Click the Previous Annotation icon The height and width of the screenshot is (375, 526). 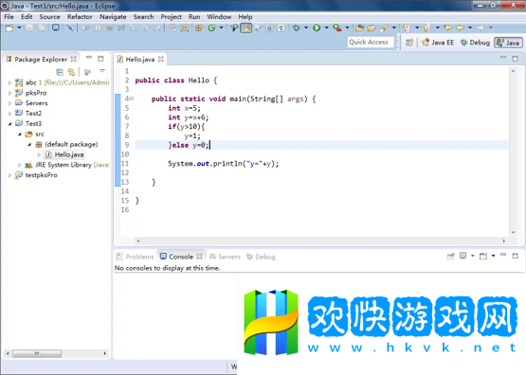(427, 28)
